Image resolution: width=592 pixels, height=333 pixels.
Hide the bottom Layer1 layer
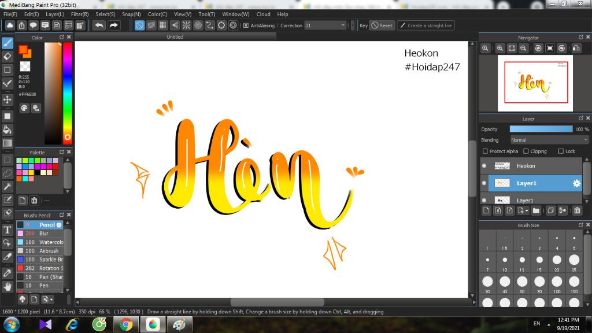click(x=484, y=200)
